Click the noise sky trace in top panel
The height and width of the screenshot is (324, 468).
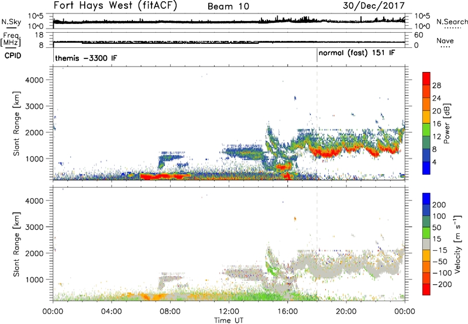pyautogui.click(x=229, y=22)
